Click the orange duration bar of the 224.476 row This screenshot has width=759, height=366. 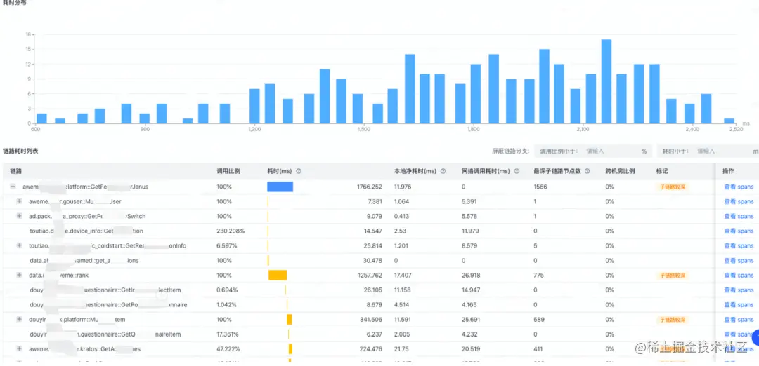290,348
